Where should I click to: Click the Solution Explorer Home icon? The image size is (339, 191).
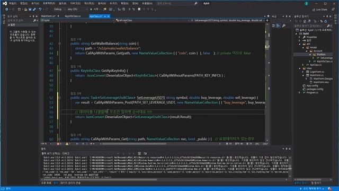pyautogui.click(x=305, y=21)
